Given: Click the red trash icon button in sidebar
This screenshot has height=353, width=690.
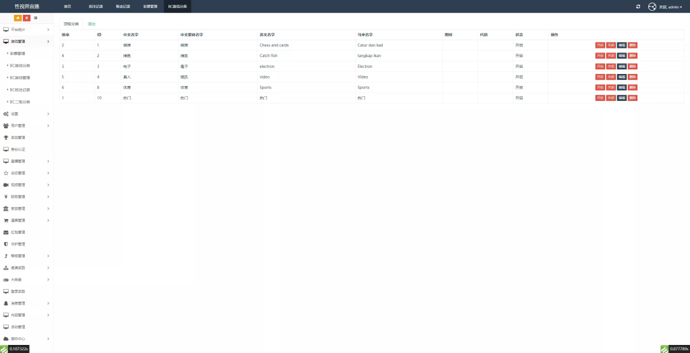Looking at the screenshot, I should (x=26, y=17).
